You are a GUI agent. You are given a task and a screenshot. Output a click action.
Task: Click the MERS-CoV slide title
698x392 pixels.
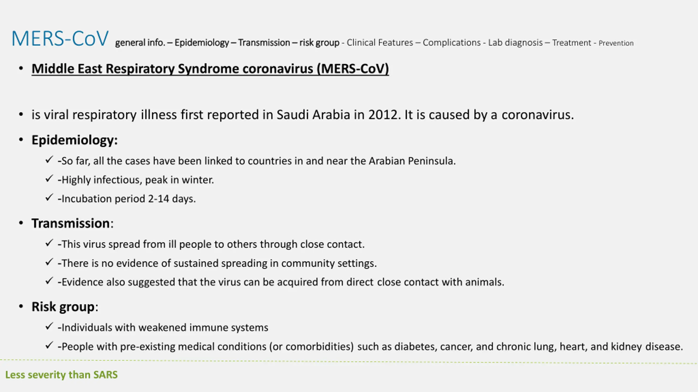click(x=60, y=38)
